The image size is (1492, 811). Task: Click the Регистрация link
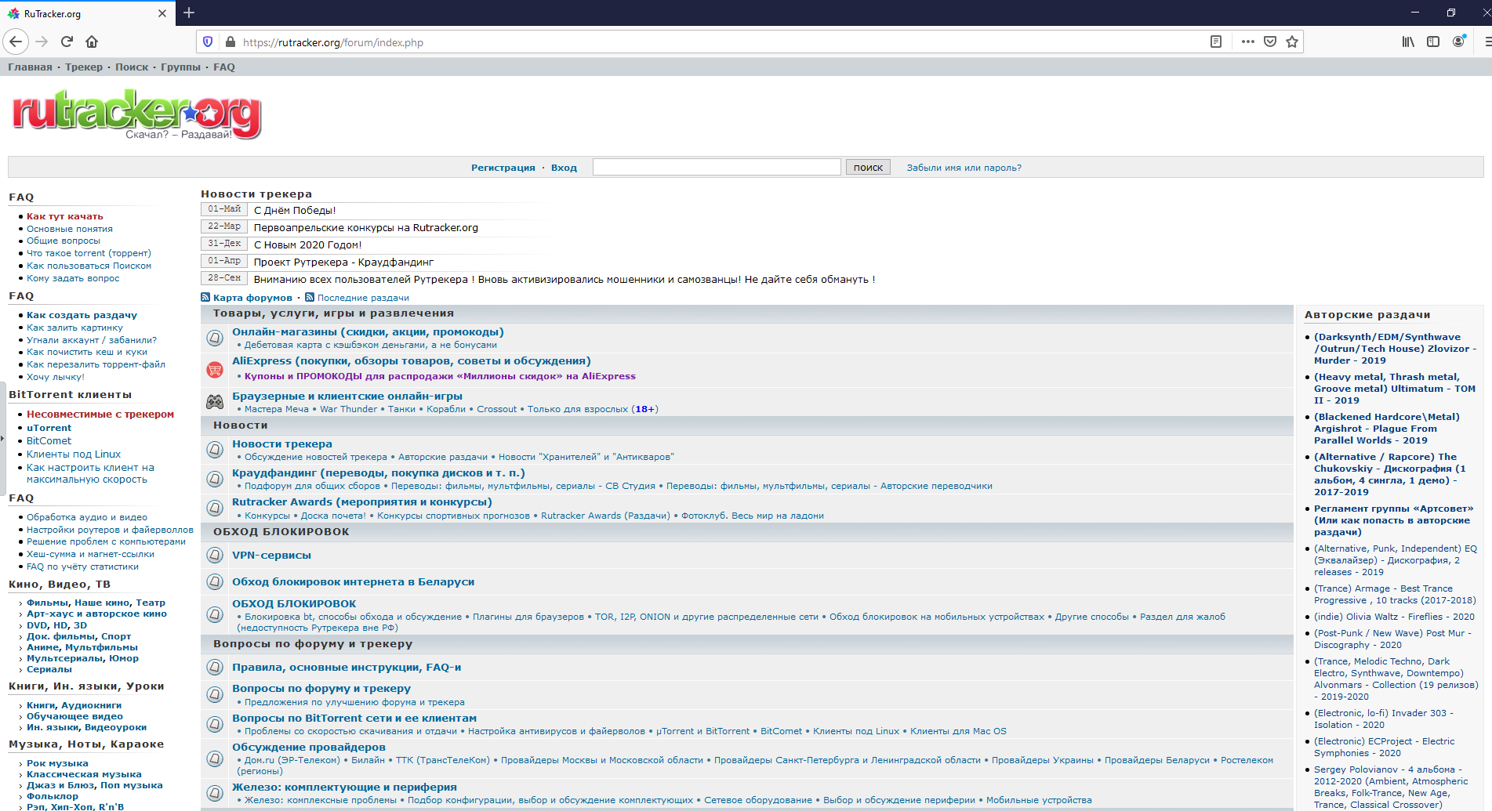[x=503, y=168]
